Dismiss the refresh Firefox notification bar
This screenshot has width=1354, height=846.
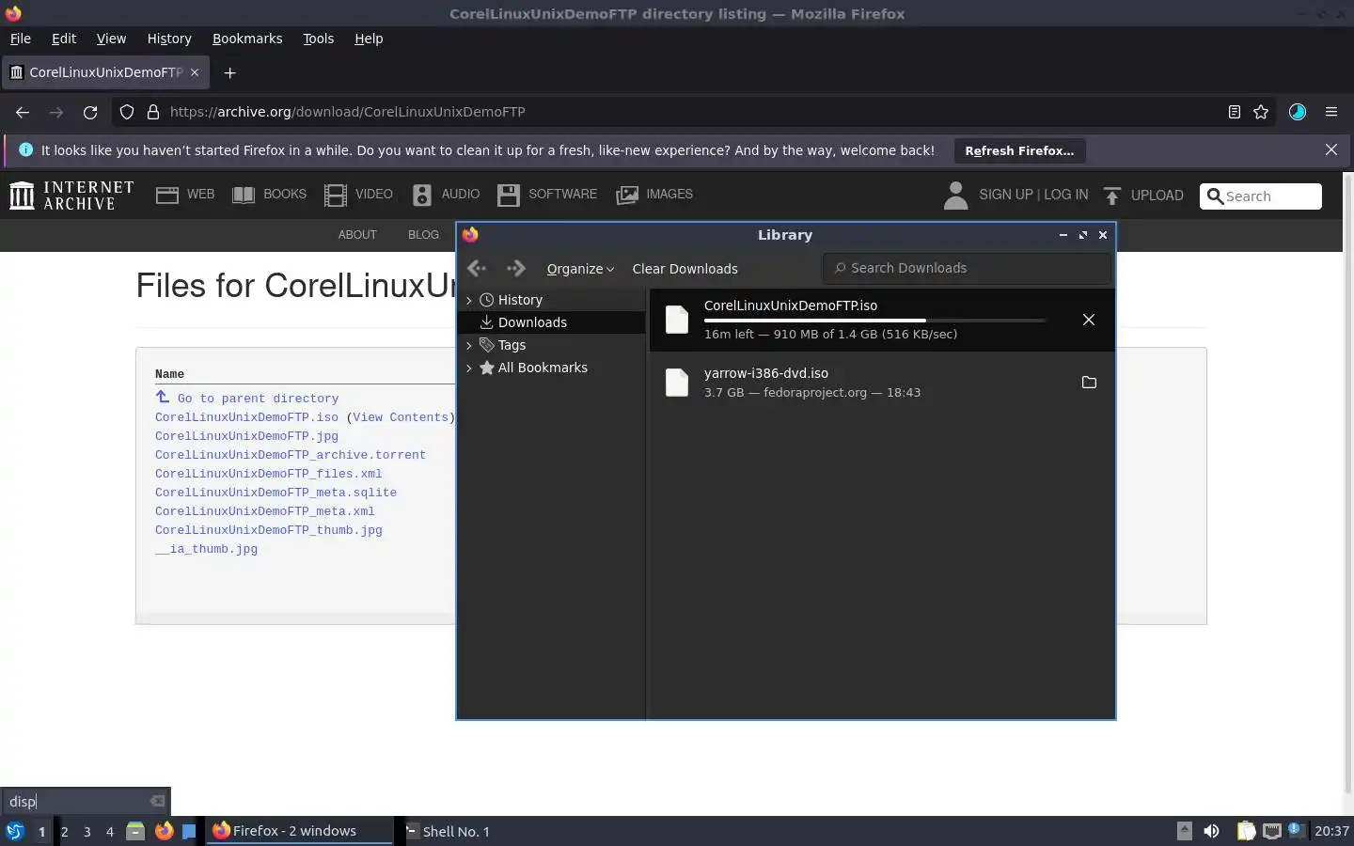point(1331,149)
